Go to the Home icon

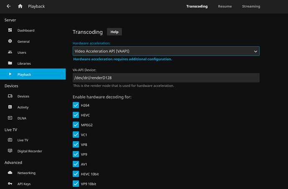pyautogui.click(x=20, y=6)
